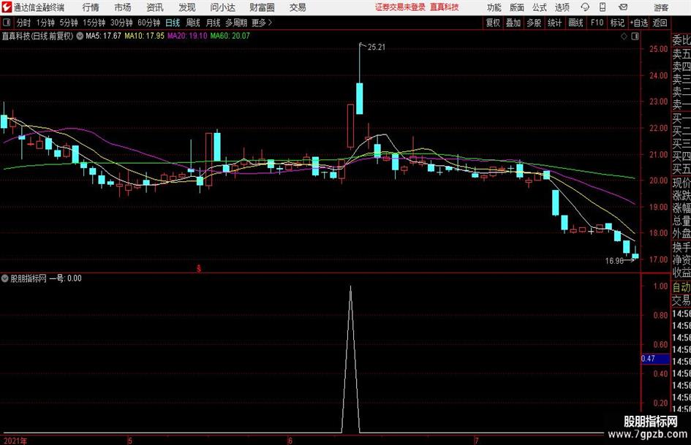Click the 复权 button
The height and width of the screenshot is (445, 691).
[493, 23]
